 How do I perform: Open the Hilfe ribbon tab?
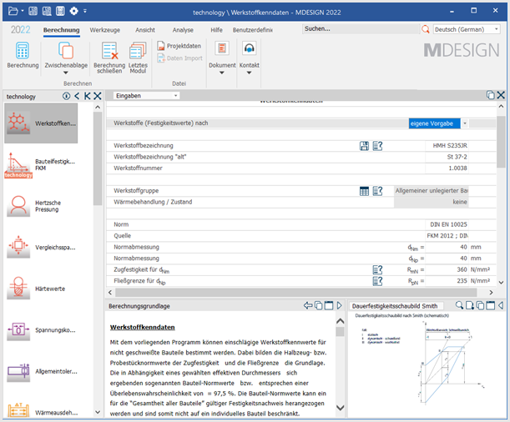216,30
